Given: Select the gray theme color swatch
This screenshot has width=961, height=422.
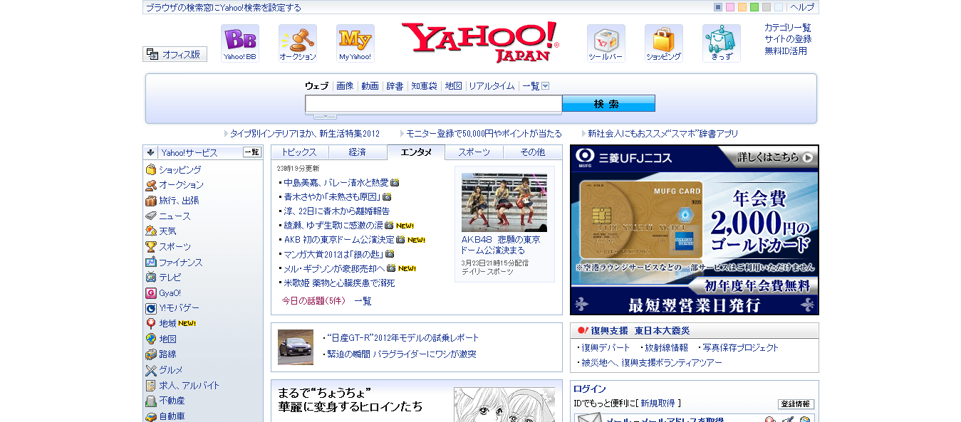Looking at the screenshot, I should click(x=767, y=7).
